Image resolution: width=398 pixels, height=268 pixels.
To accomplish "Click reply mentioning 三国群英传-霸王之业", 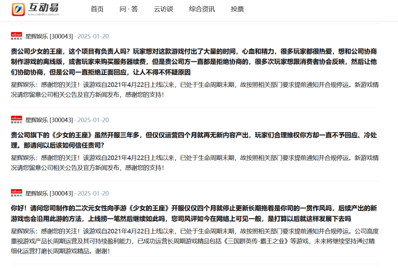I will pyautogui.click(x=195, y=241).
